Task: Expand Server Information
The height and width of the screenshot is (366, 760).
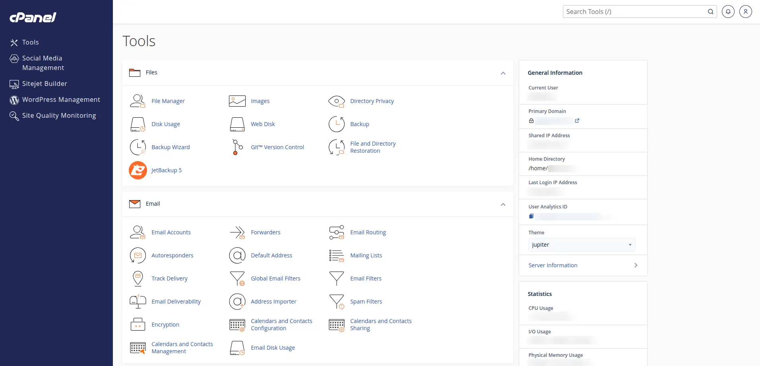Action: click(583, 265)
